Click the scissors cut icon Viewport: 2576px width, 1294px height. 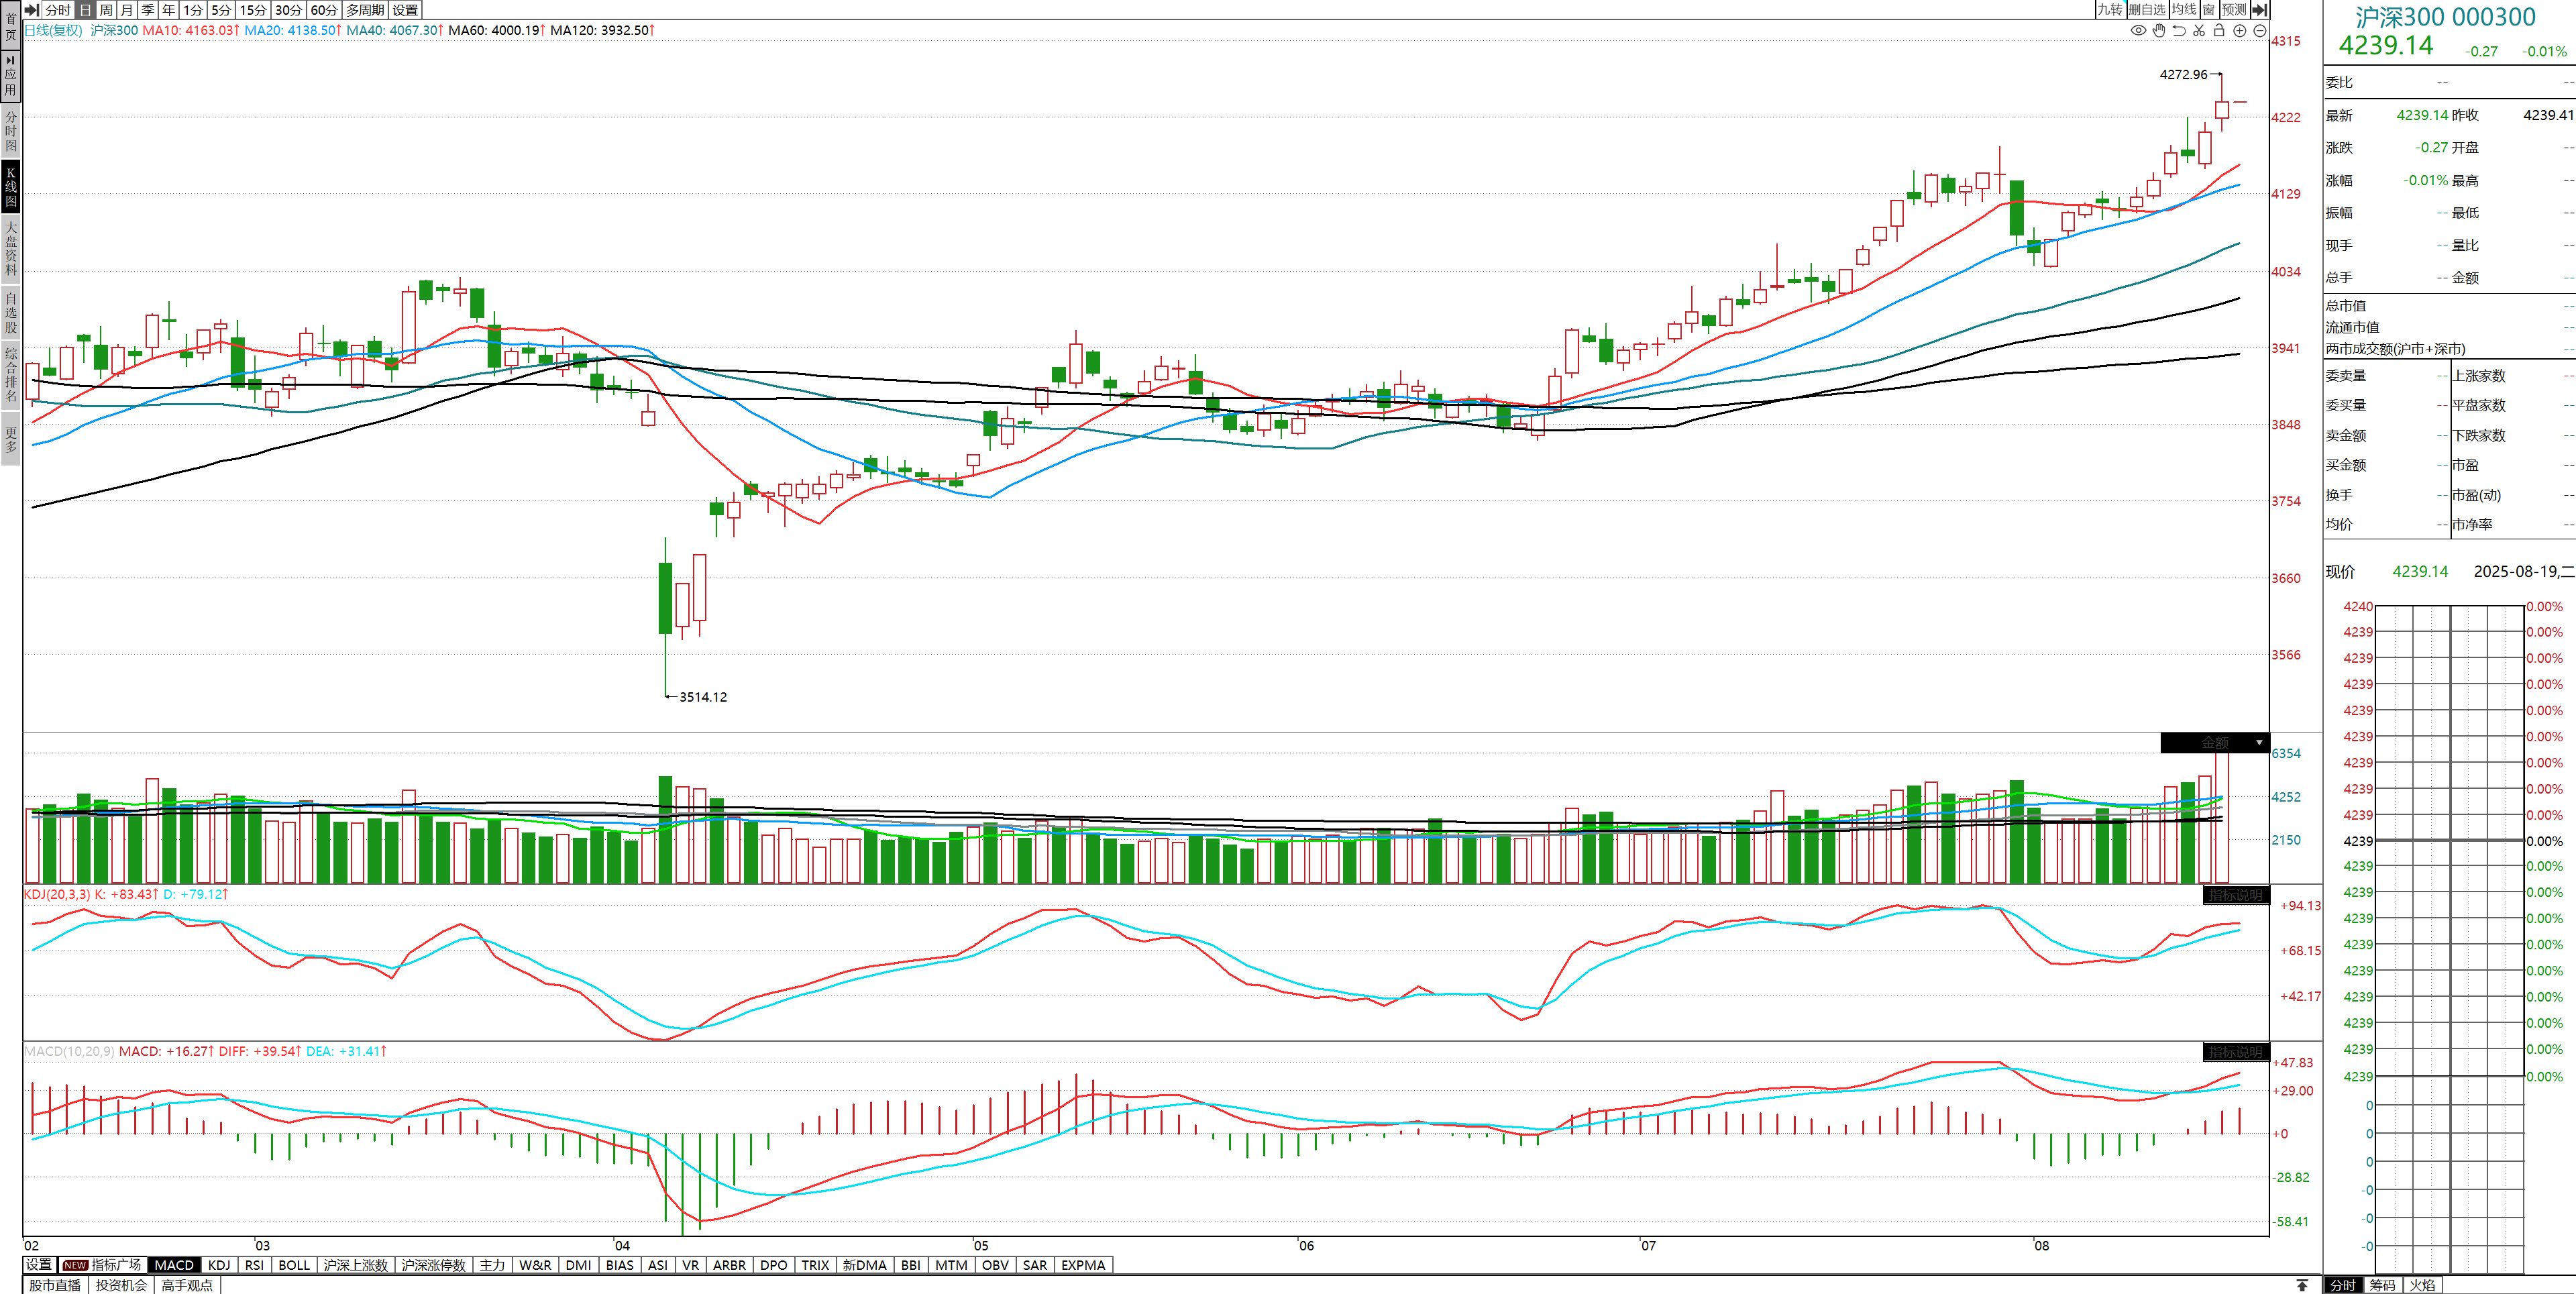click(2199, 30)
